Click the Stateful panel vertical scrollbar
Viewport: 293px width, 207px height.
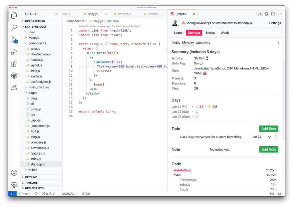tap(283, 99)
